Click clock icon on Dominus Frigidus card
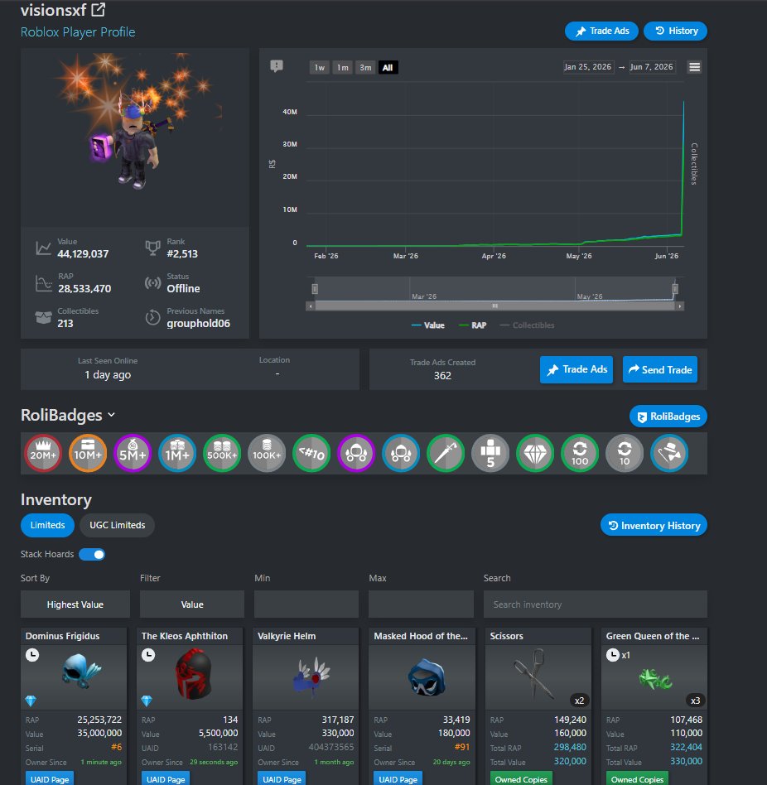Viewport: 767px width, 785px height. [32, 655]
